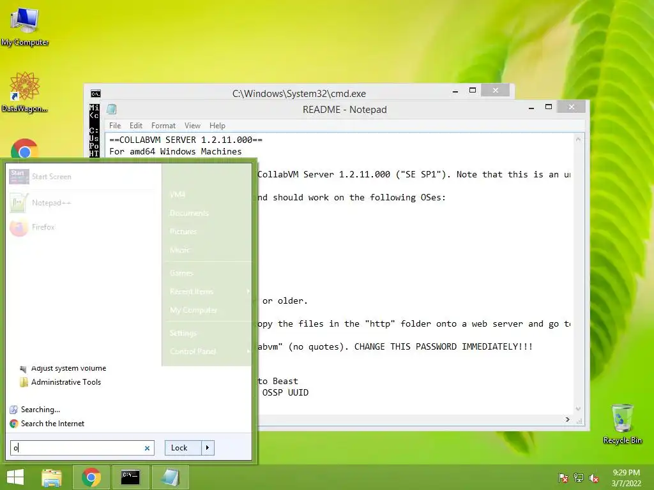Open Notepad View menu

tap(192, 126)
